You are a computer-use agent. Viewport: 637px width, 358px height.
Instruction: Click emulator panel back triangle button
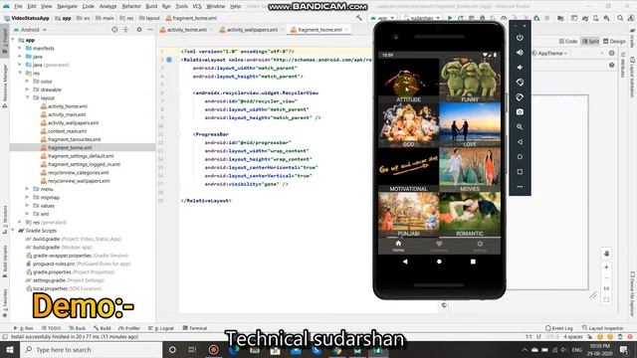click(x=520, y=142)
